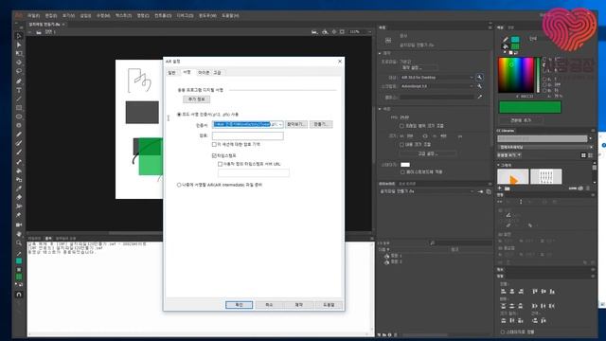Open ActionScript settings wrench icon
606x341 pixels.
tap(480, 86)
